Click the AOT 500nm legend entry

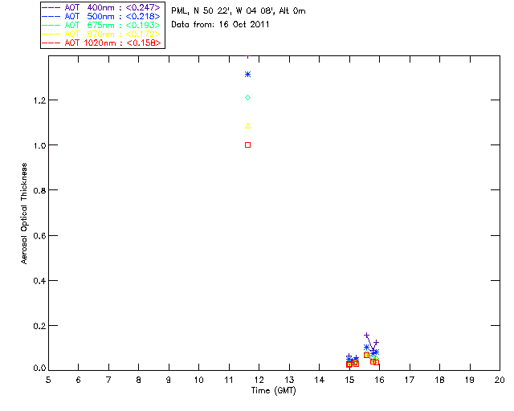coord(101,16)
